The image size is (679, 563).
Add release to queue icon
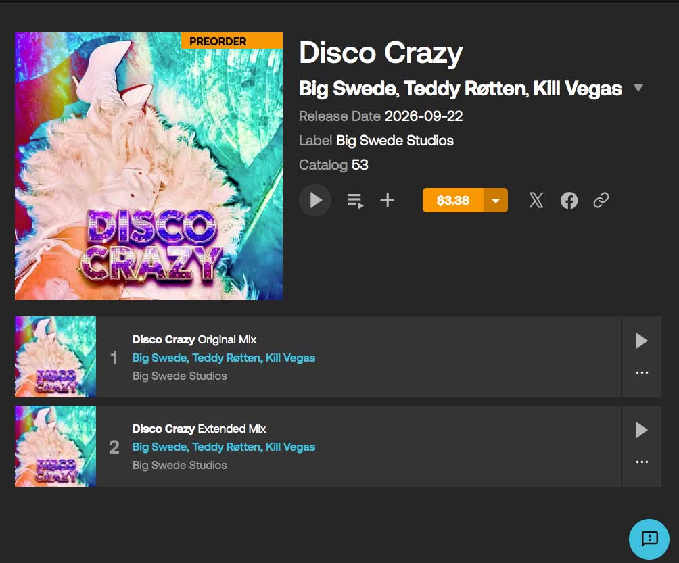[355, 201]
